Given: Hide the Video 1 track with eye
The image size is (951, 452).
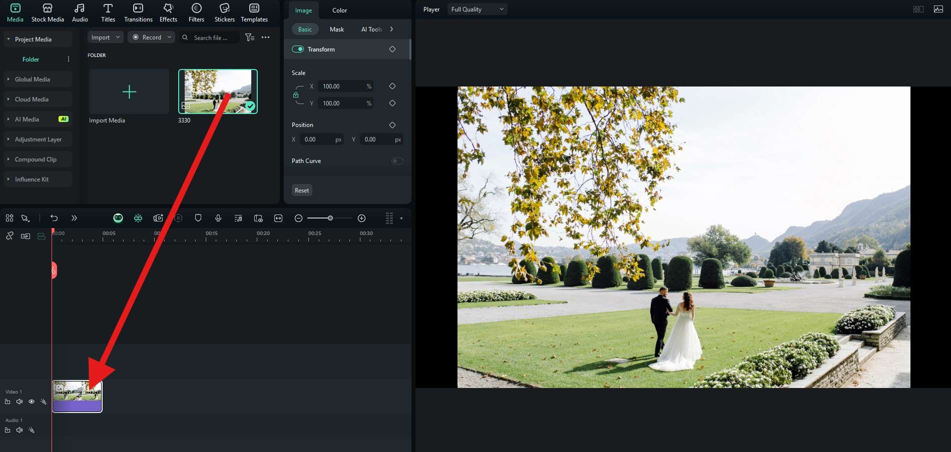Looking at the screenshot, I should coord(32,401).
